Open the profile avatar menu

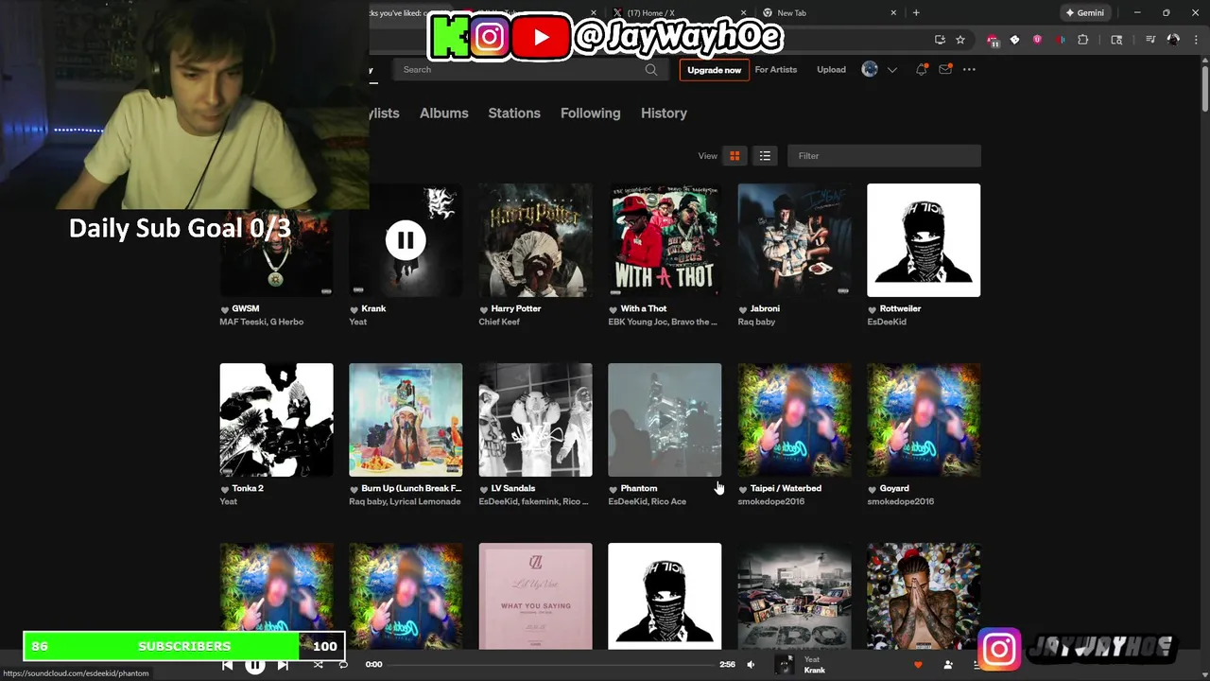coord(870,70)
